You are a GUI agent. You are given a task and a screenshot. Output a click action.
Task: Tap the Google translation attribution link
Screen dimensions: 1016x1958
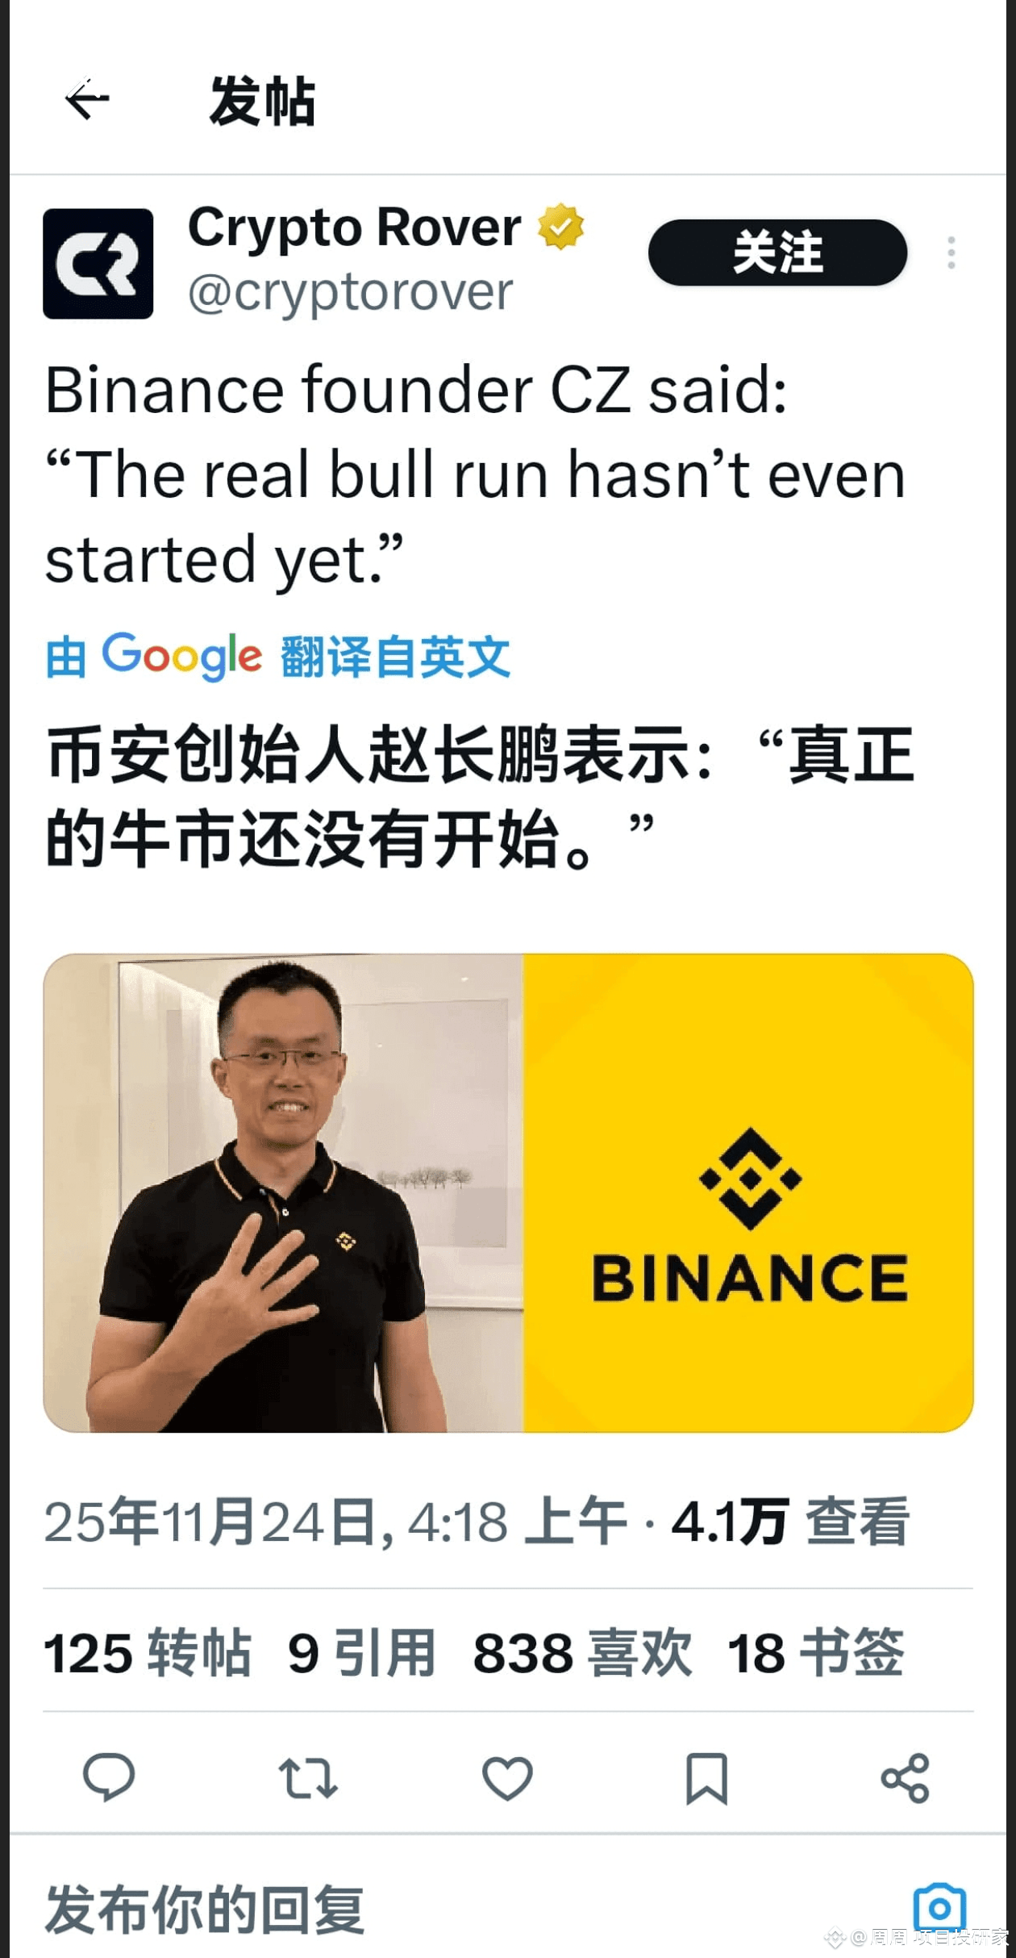(278, 656)
